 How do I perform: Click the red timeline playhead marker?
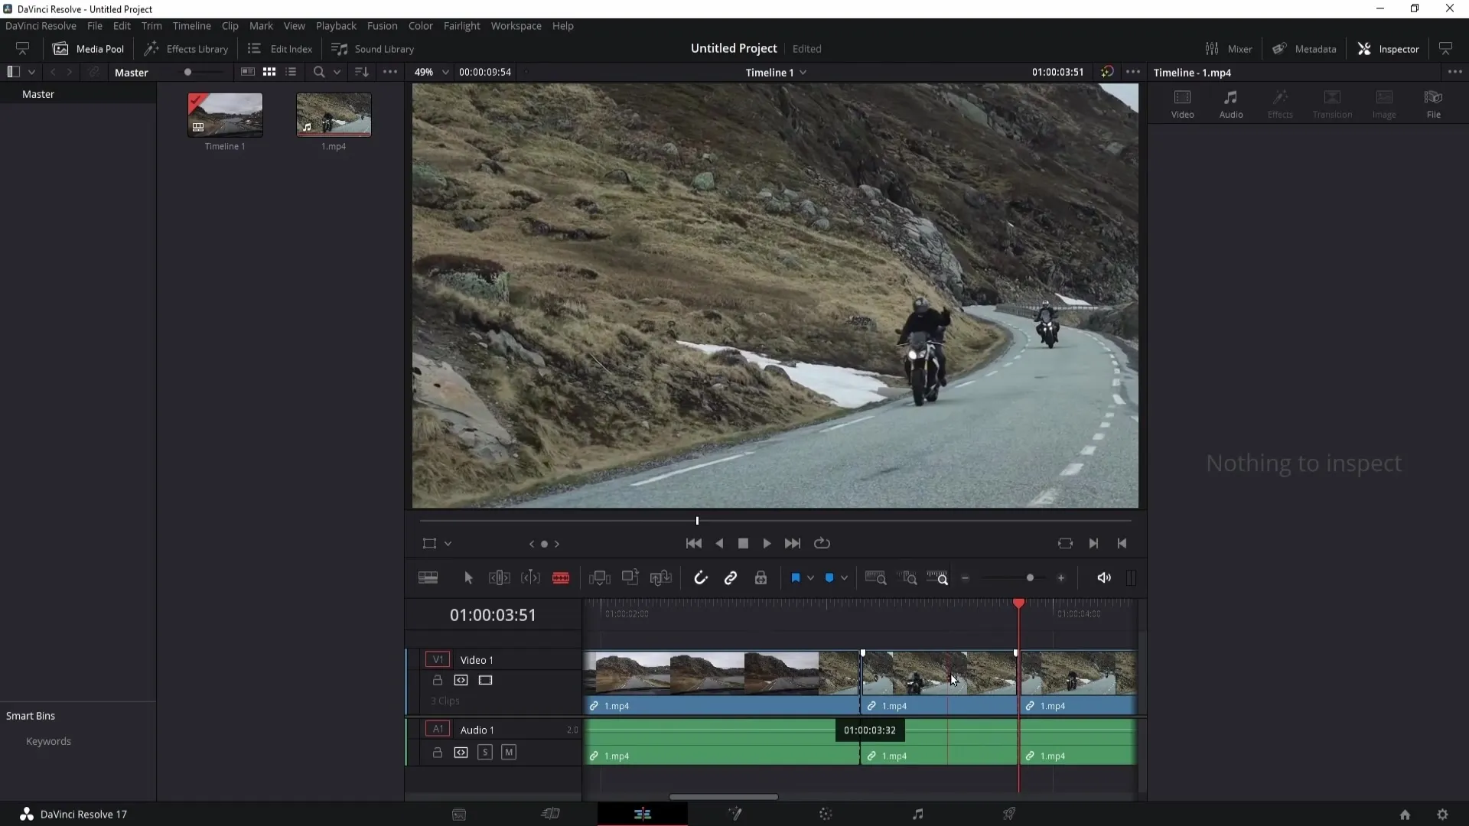1018,603
